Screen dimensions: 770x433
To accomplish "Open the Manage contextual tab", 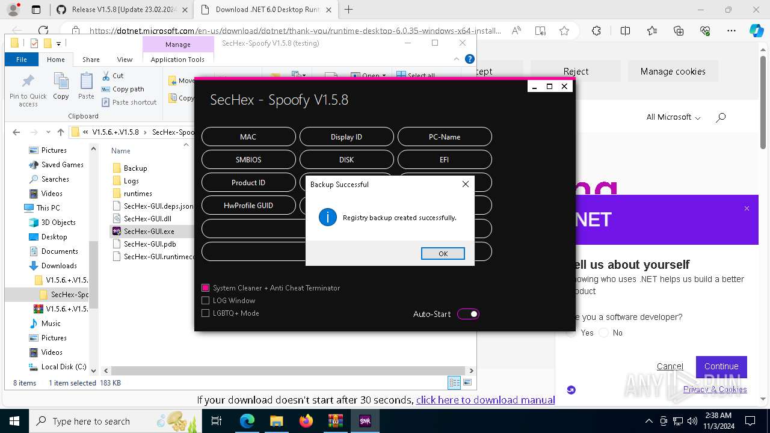I will click(178, 45).
